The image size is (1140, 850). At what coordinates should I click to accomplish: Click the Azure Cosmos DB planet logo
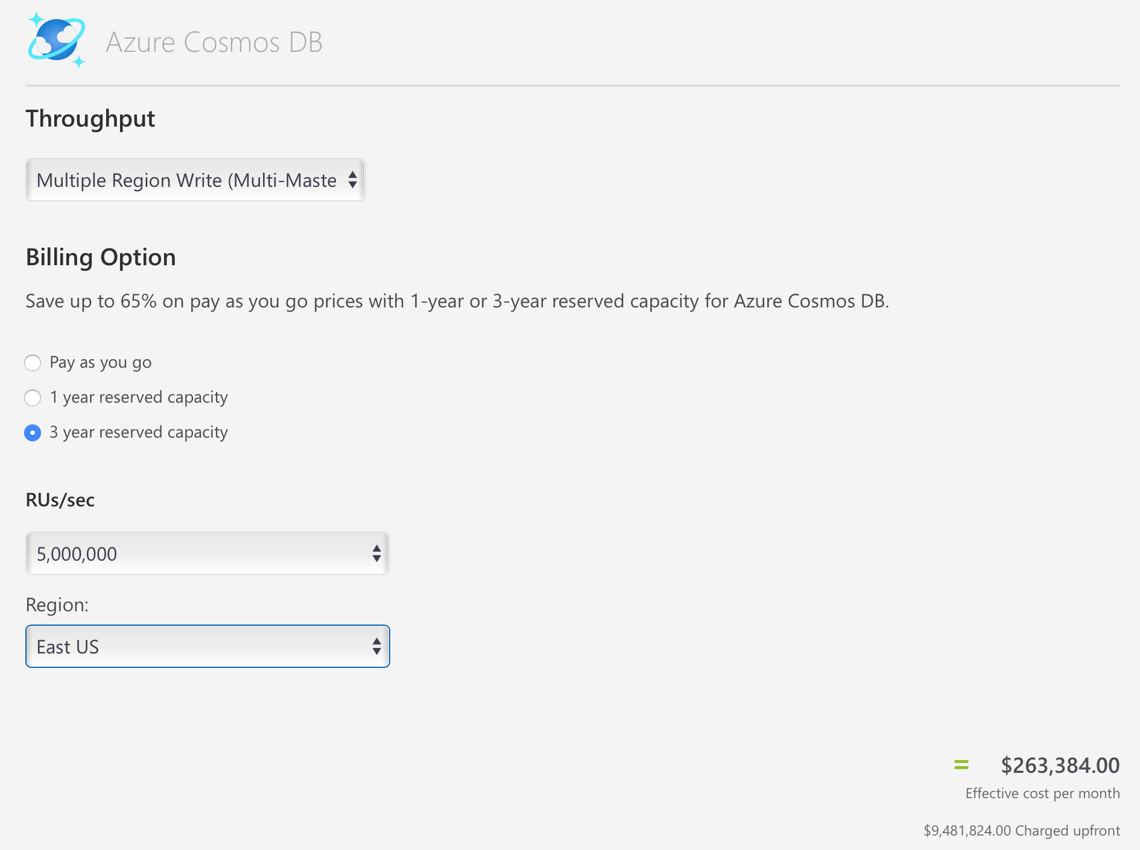click(x=56, y=40)
